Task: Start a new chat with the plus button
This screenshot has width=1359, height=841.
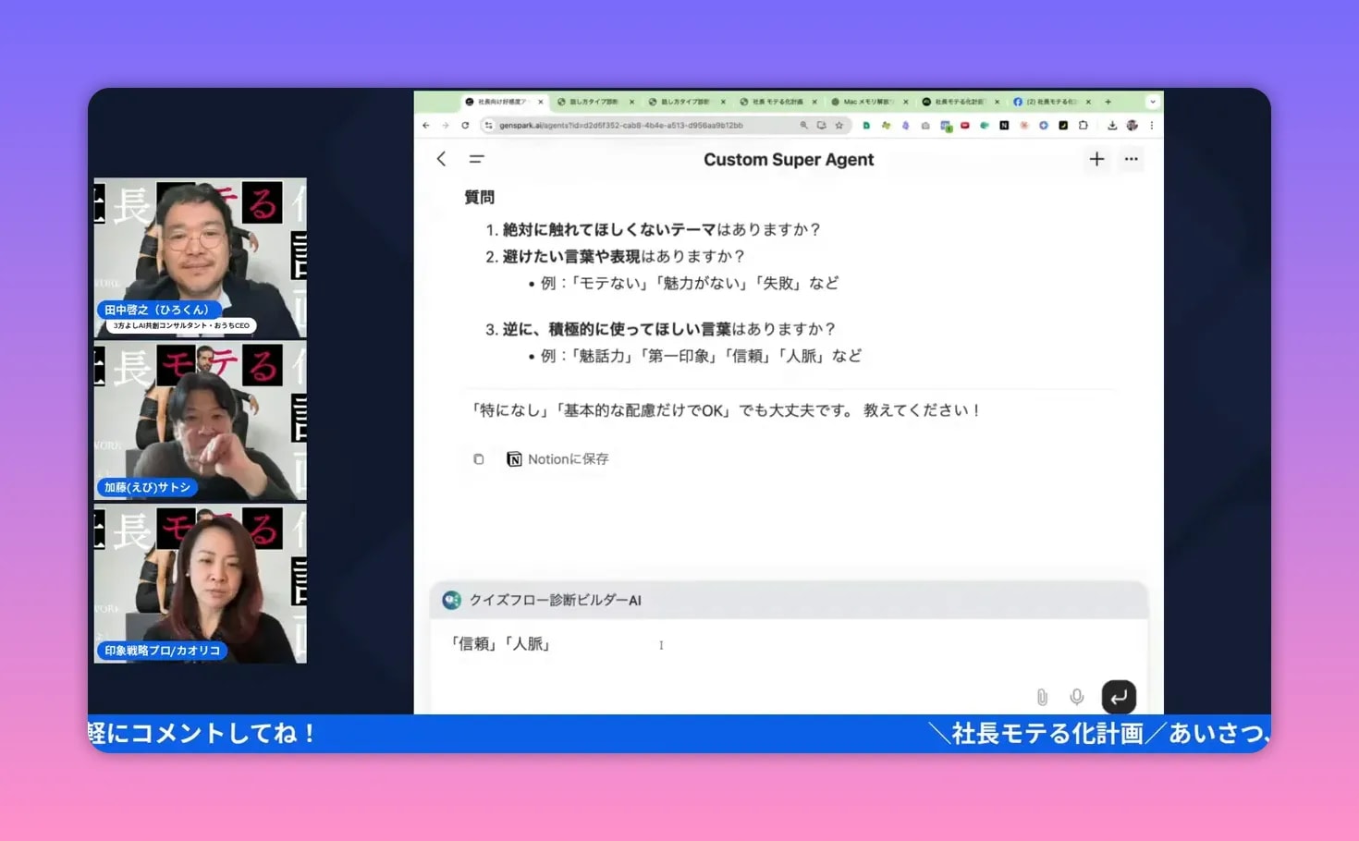Action: click(1096, 159)
